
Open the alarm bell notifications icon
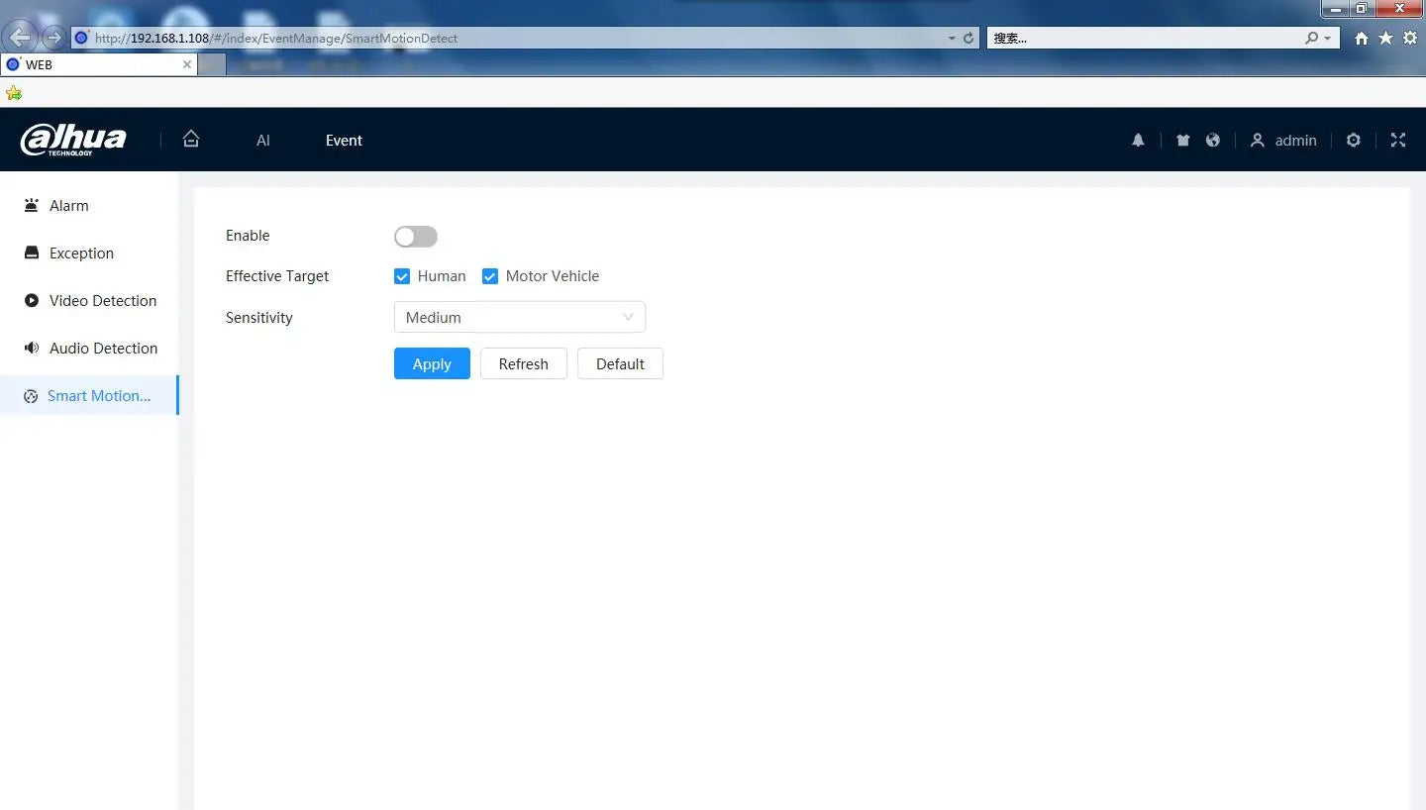click(x=1138, y=141)
